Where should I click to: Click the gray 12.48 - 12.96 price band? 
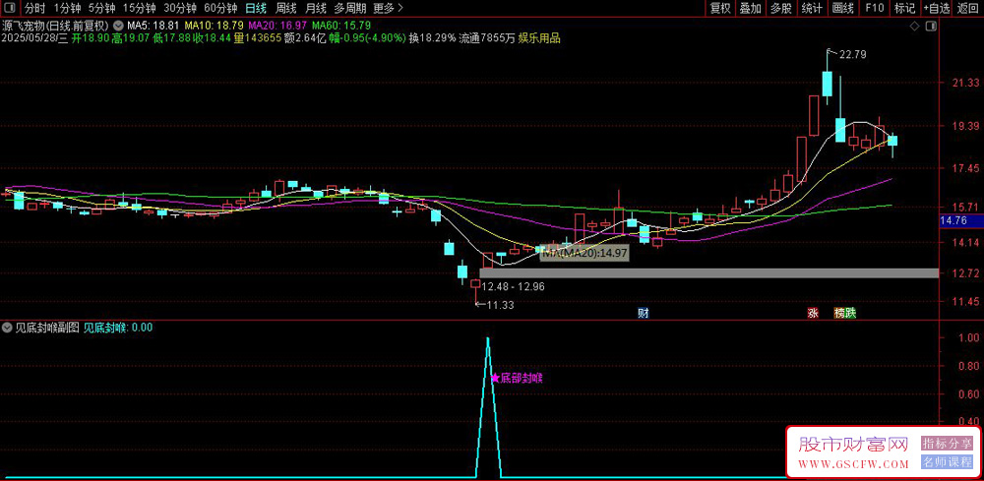(x=709, y=272)
